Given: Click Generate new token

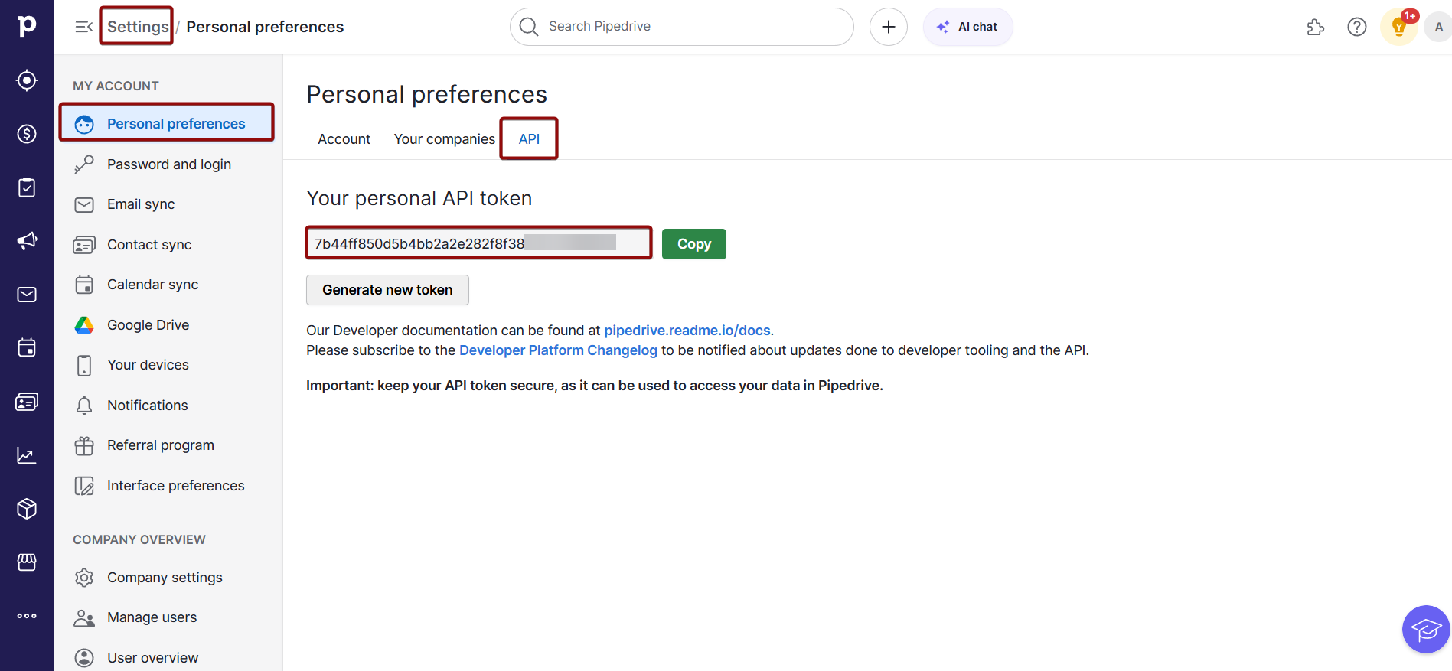Looking at the screenshot, I should tap(387, 290).
